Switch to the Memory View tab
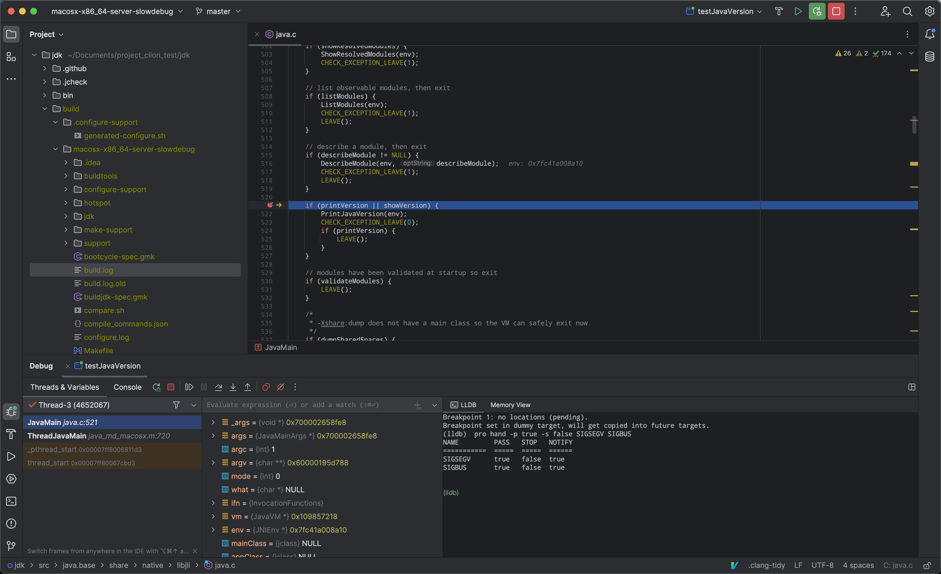Viewport: 941px width, 574px height. click(x=510, y=405)
